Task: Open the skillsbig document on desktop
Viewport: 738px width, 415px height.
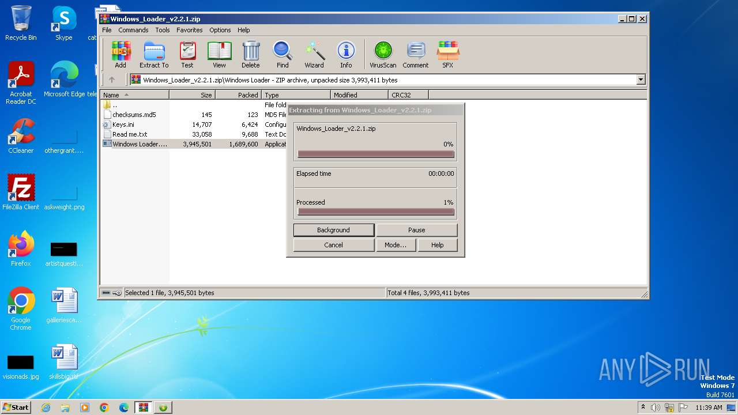Action: [64, 362]
